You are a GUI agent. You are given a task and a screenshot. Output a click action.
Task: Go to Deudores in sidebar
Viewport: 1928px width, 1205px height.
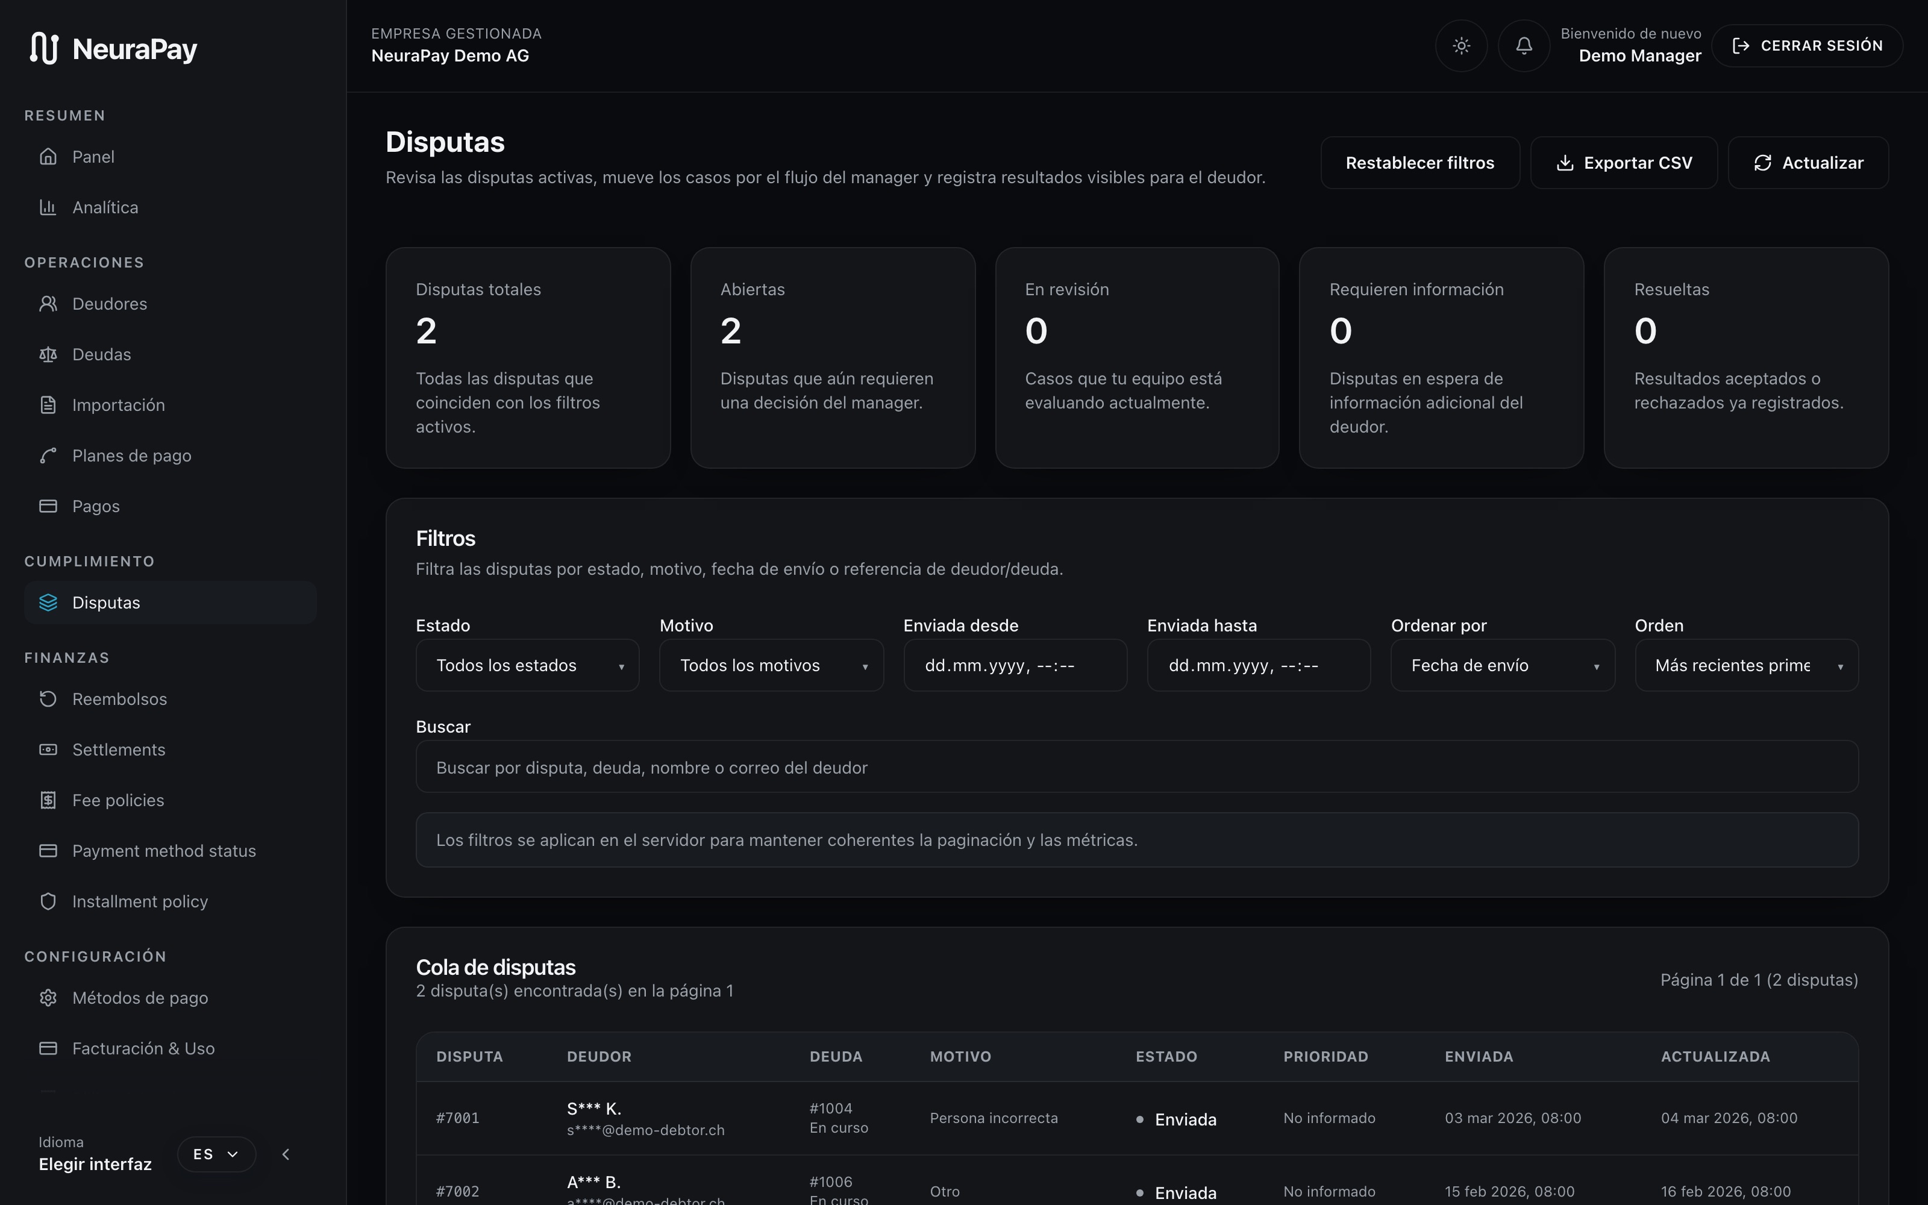[170, 304]
